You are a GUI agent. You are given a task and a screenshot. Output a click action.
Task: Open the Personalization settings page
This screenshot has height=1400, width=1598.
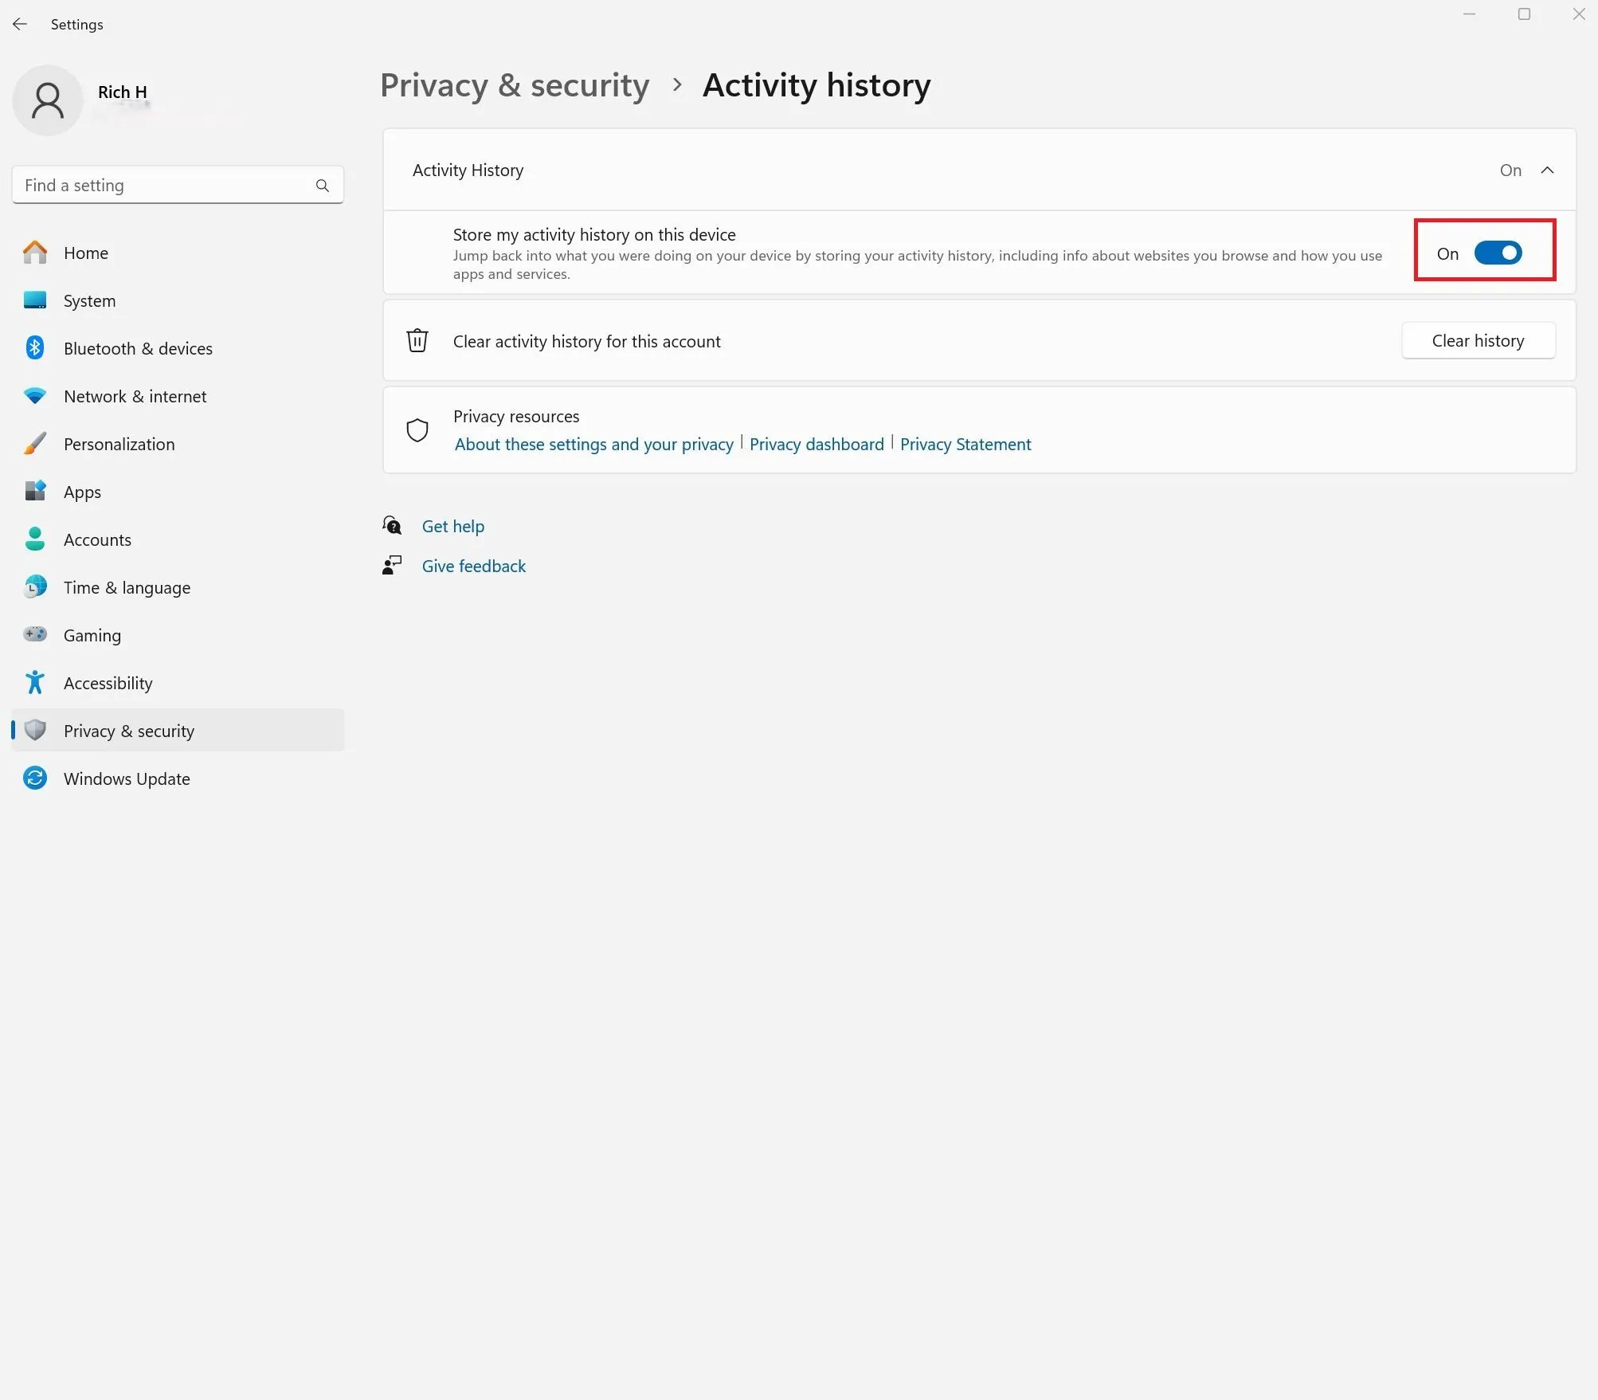click(119, 444)
